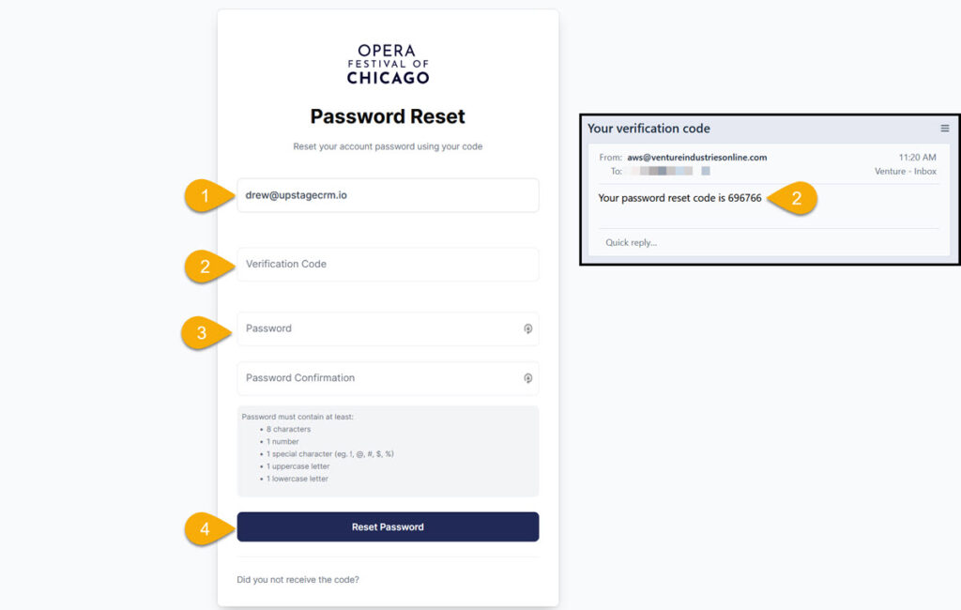Viewport: 961px width, 610px height.
Task: Click orange step 3 marker beside Password field
Action: (x=206, y=333)
